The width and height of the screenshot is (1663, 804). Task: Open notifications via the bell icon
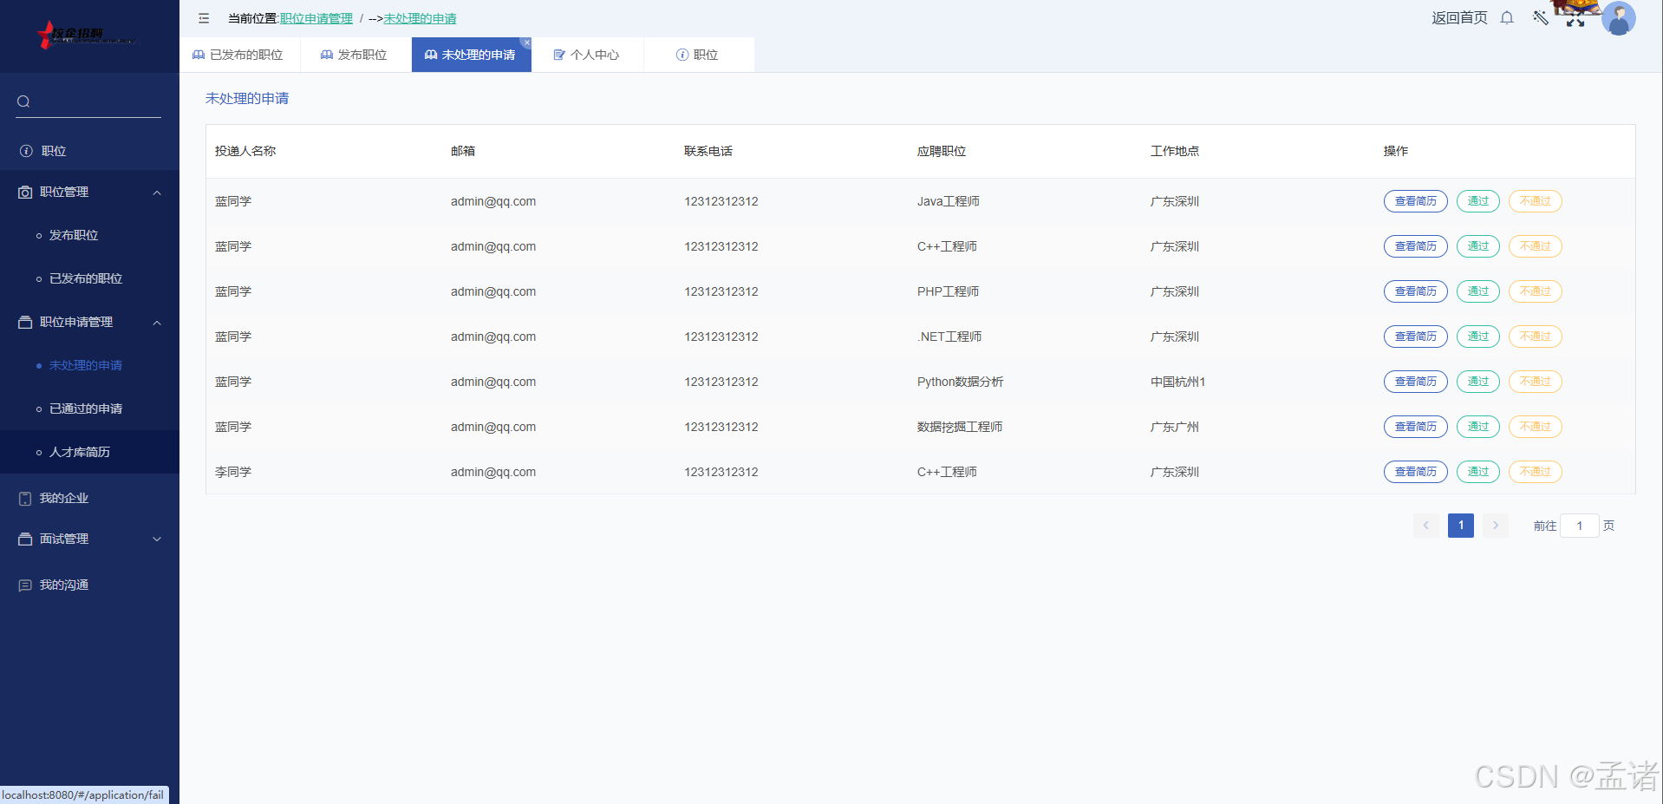pos(1507,18)
